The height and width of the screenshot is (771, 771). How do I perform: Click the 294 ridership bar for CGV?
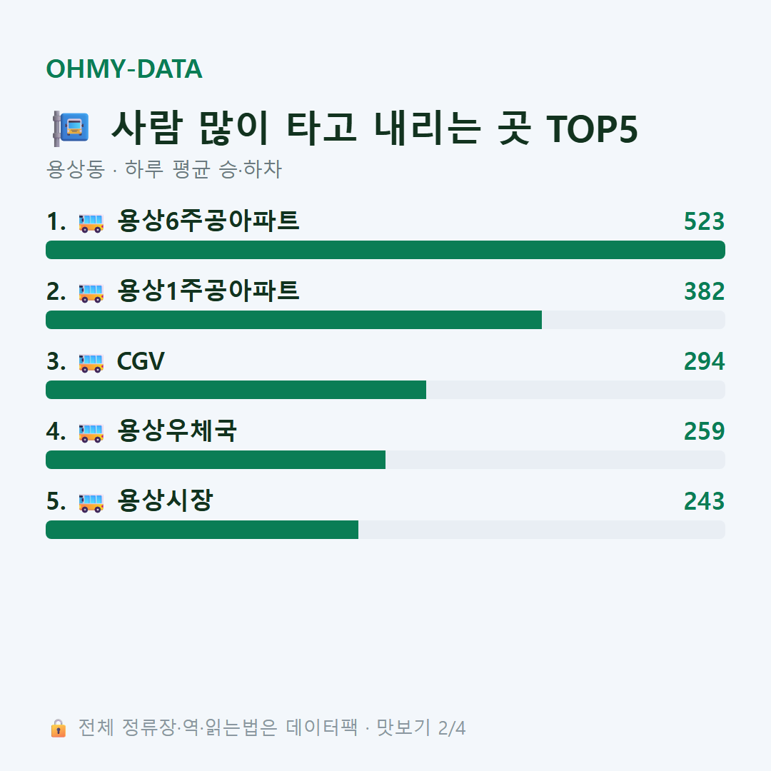coord(385,390)
